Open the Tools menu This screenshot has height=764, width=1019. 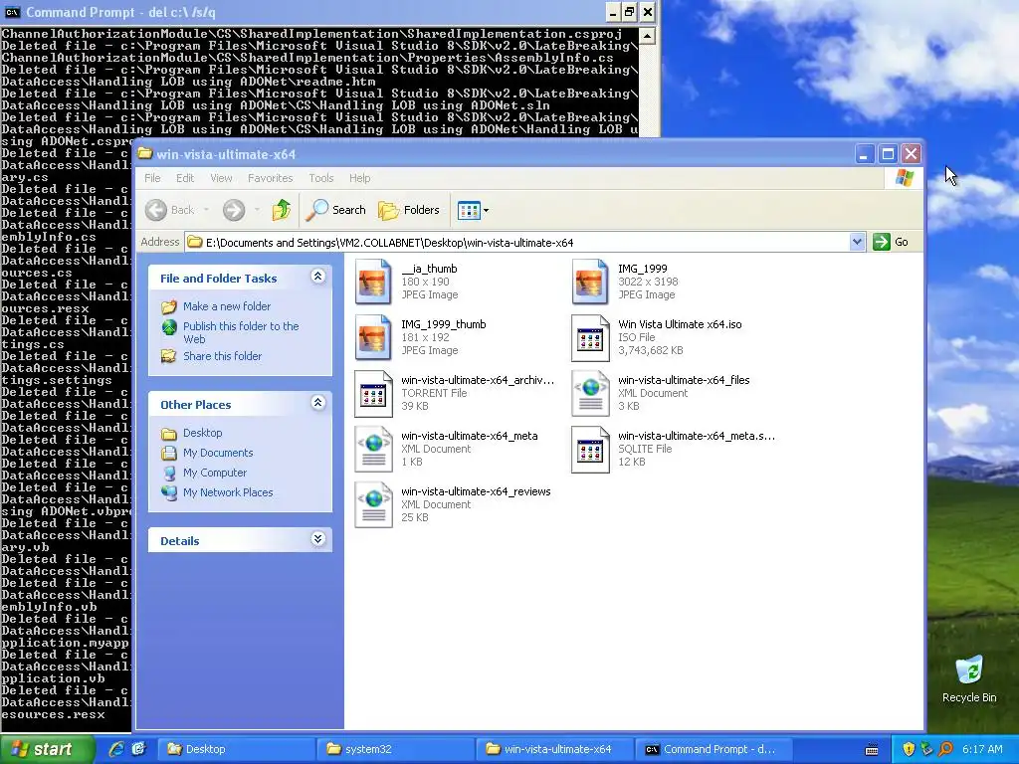pyautogui.click(x=321, y=178)
